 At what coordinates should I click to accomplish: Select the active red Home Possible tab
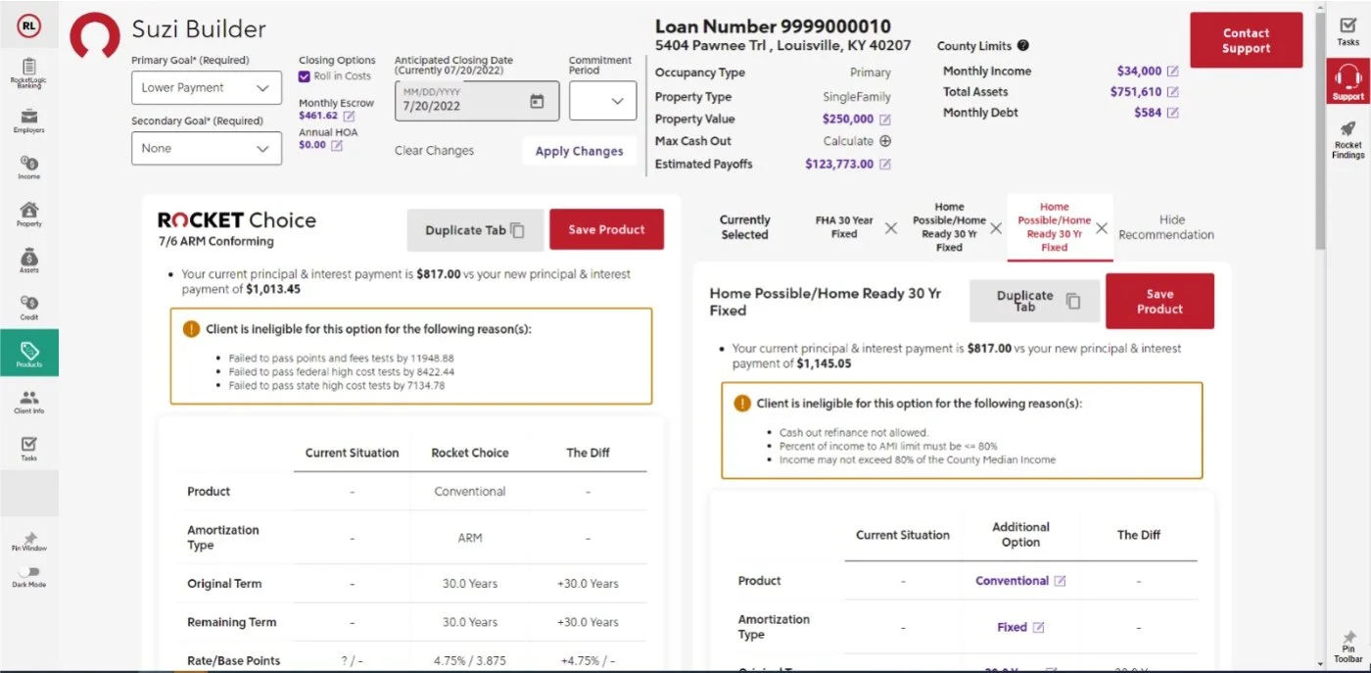click(x=1055, y=227)
